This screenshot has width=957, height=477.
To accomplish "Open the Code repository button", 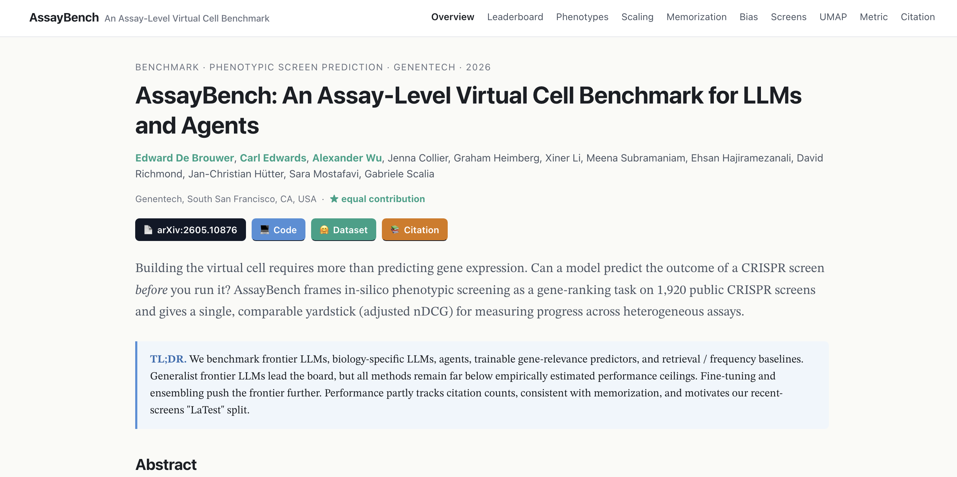I will (278, 230).
